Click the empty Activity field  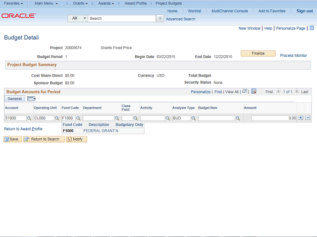point(153,118)
